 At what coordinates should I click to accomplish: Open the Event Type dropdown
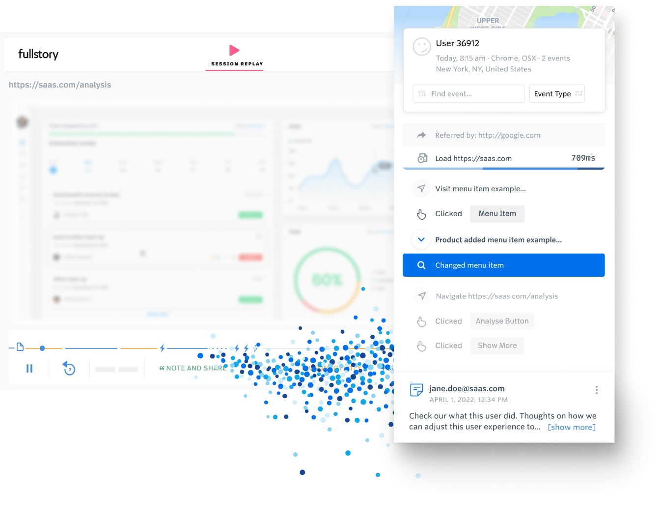557,93
